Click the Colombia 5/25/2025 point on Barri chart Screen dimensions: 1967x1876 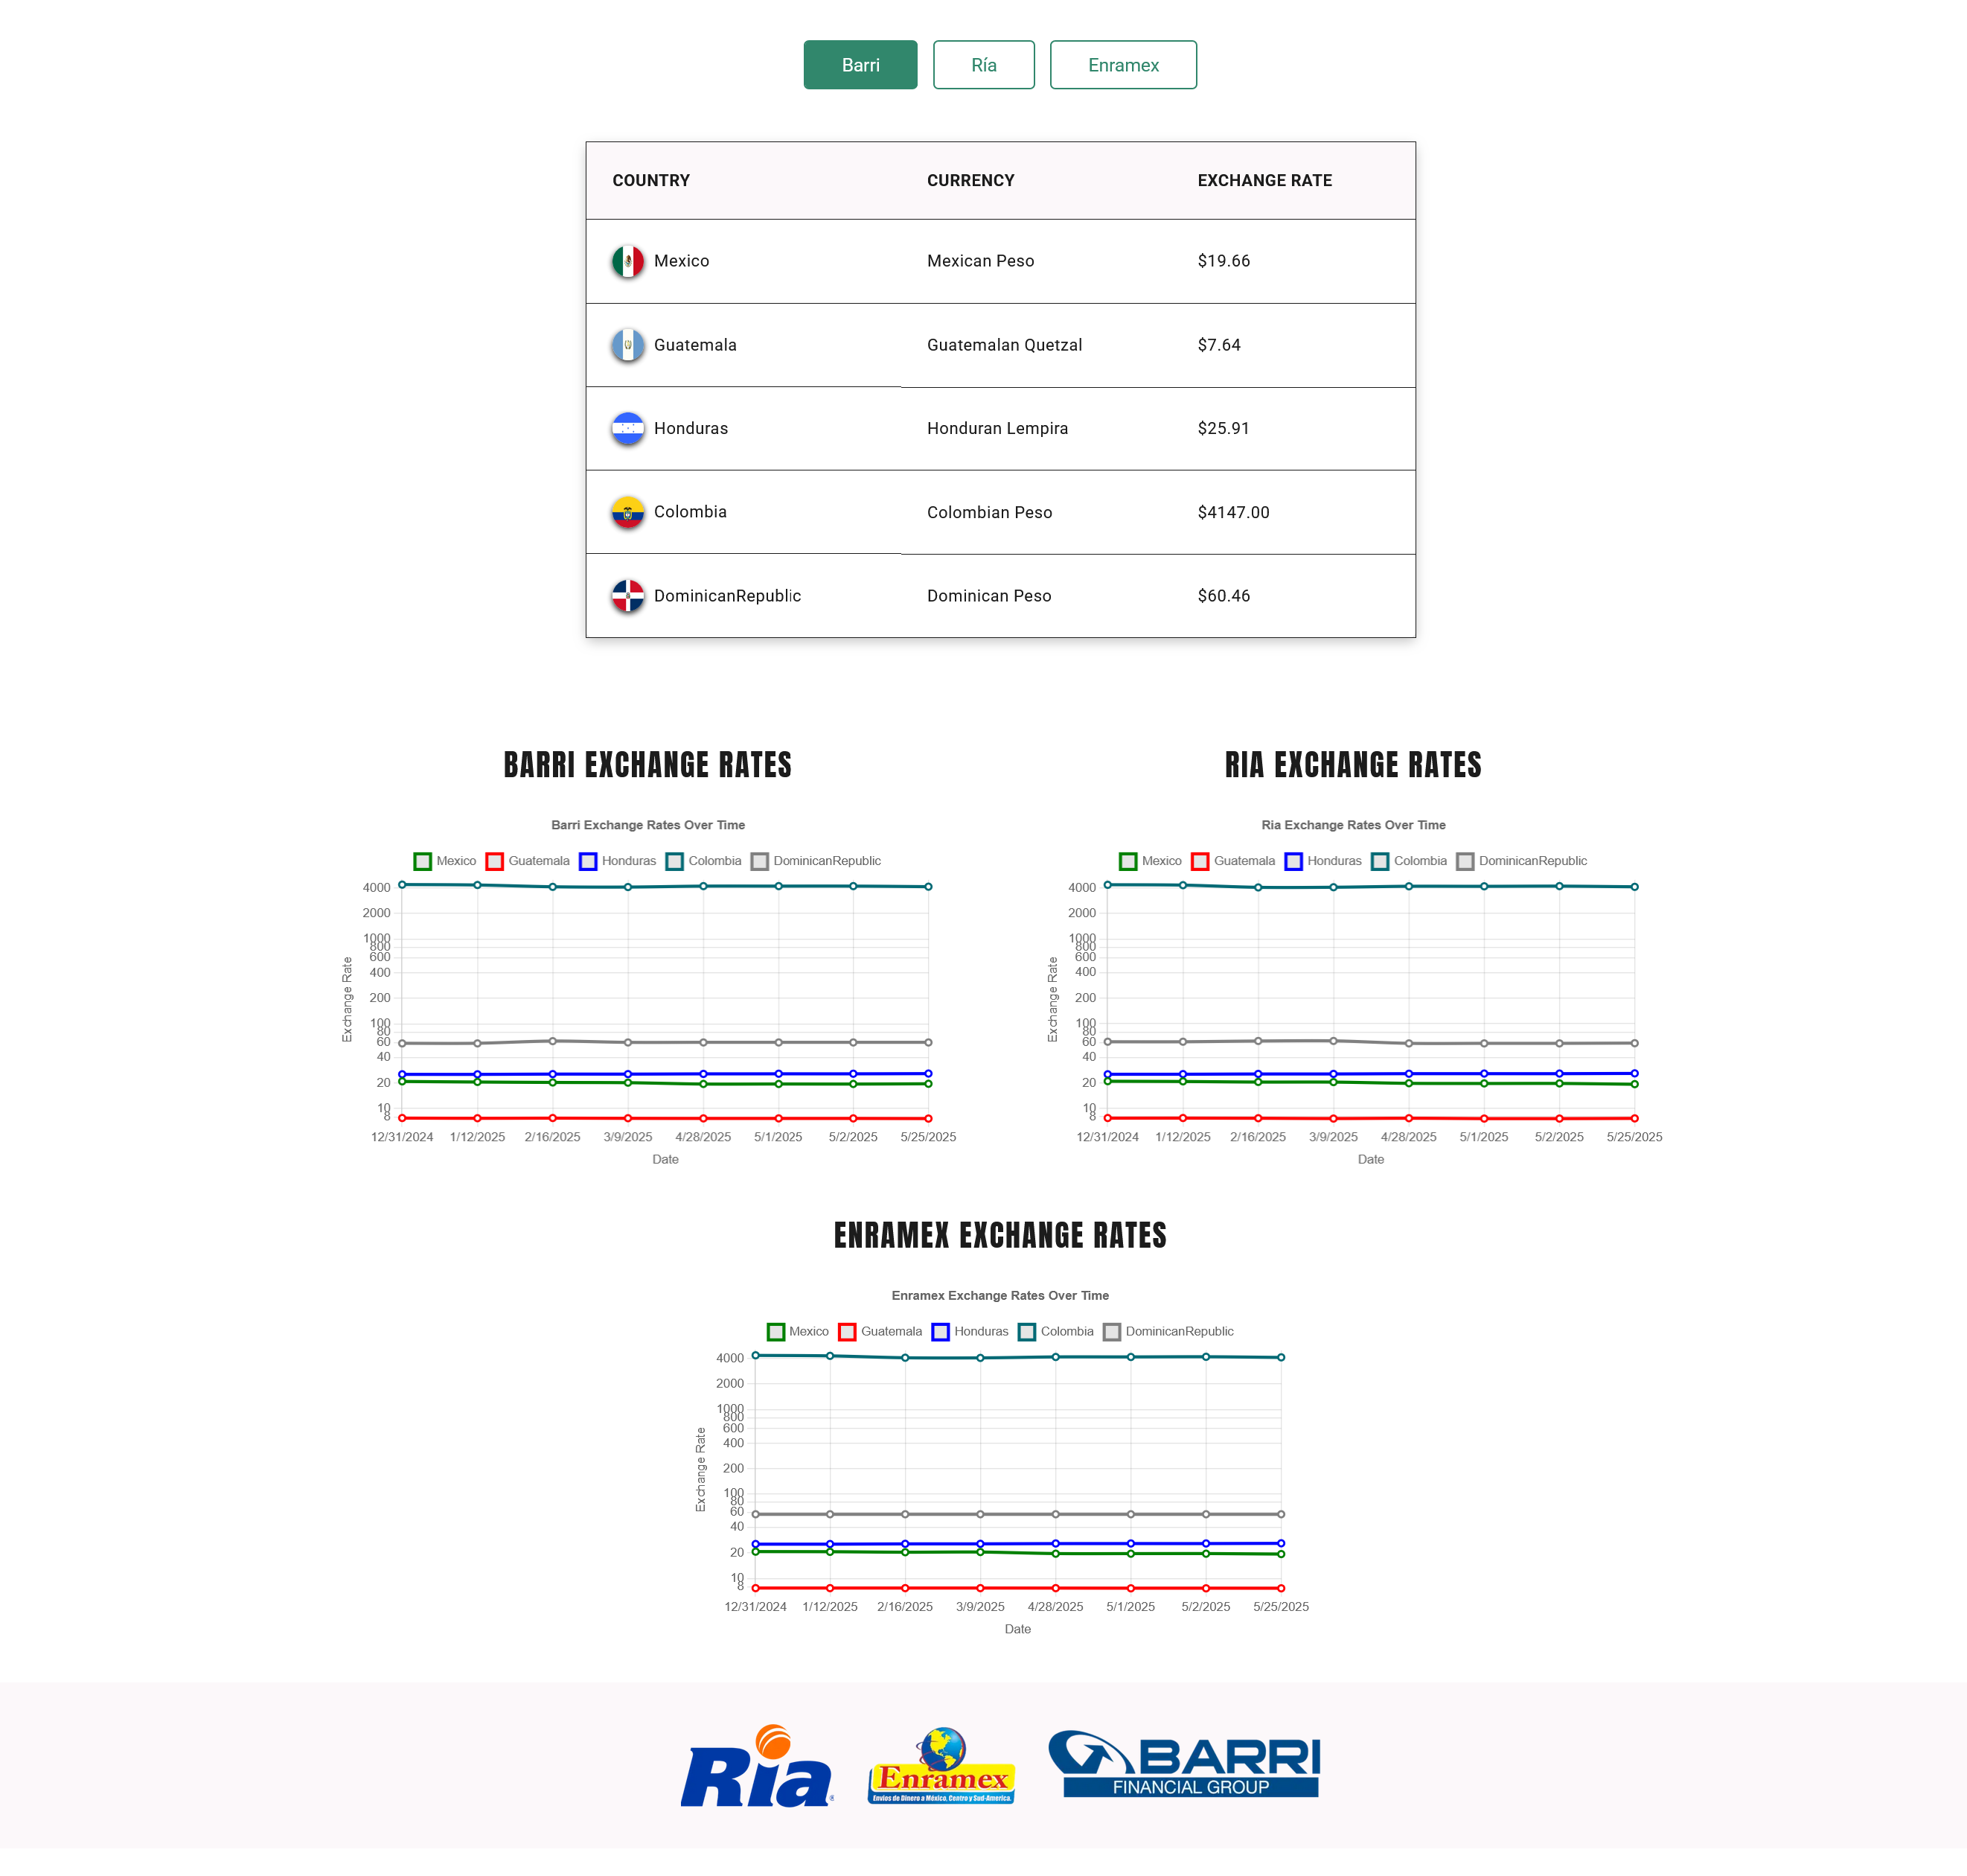point(929,887)
